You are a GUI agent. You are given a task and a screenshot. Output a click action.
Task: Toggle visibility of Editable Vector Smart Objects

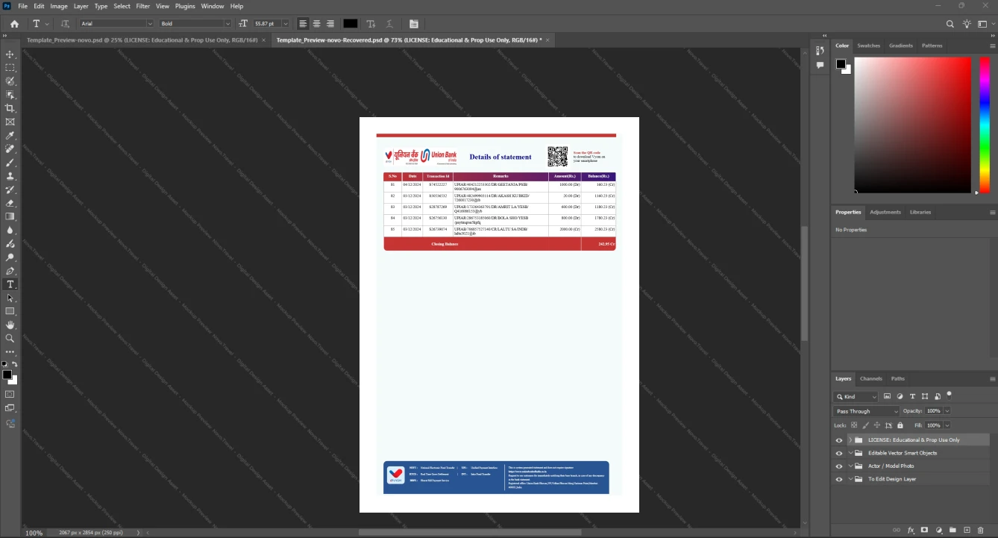pyautogui.click(x=839, y=453)
